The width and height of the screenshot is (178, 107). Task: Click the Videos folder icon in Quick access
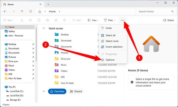56,71
